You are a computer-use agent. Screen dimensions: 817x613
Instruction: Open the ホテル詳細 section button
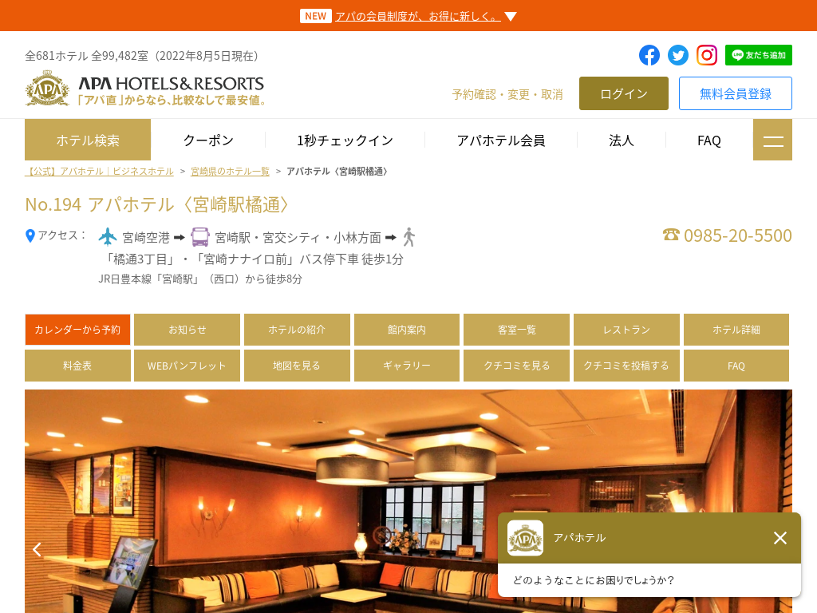tap(736, 330)
